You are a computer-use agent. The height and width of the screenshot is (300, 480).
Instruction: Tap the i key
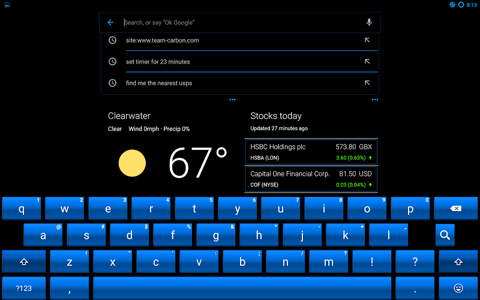[x=324, y=208]
